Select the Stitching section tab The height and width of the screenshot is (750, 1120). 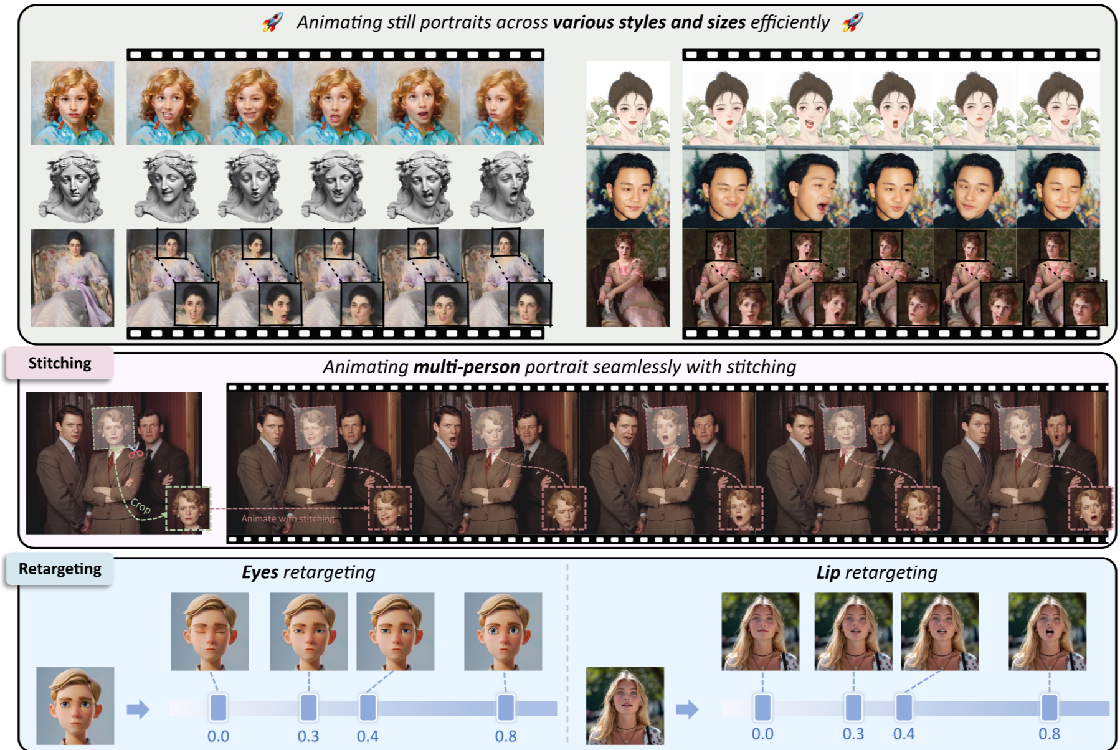[x=60, y=363]
